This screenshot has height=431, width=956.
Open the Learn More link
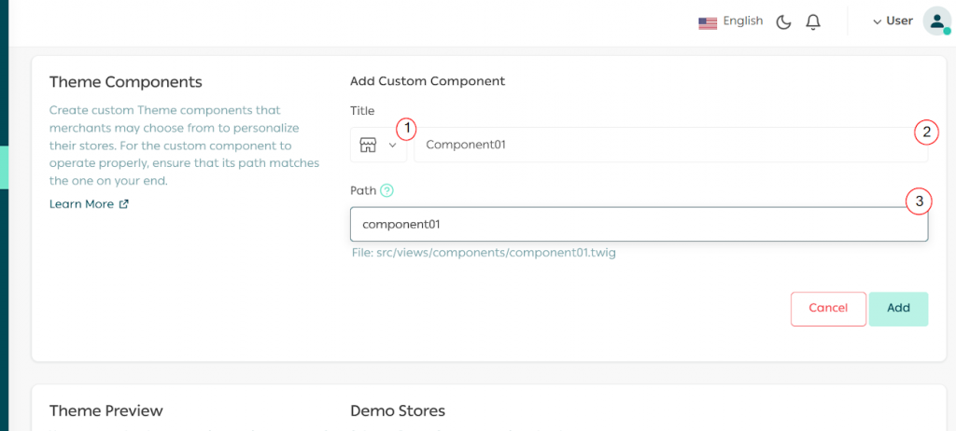81,204
